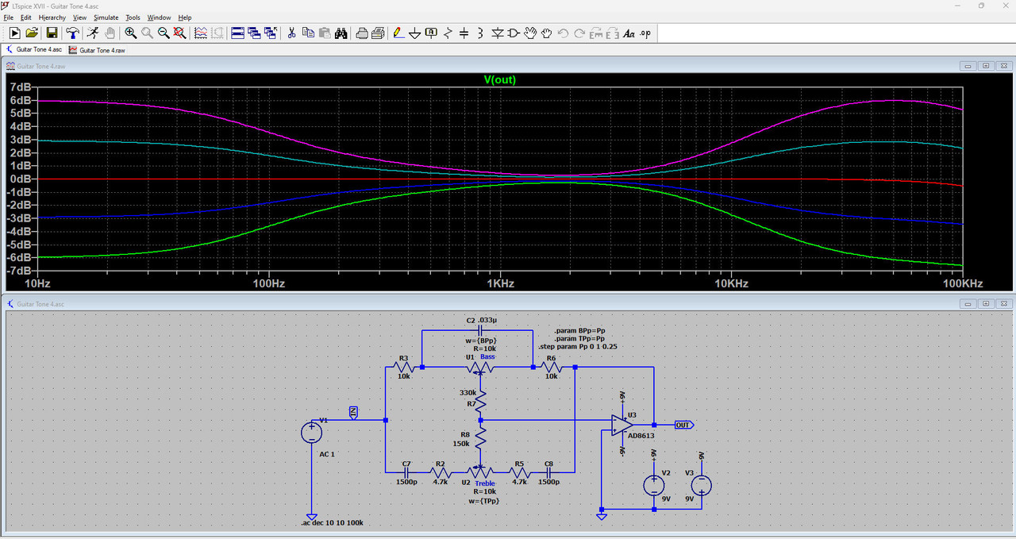Click the Tile Windows horizontally icon
Viewport: 1016px width, 539px height.
(x=237, y=33)
